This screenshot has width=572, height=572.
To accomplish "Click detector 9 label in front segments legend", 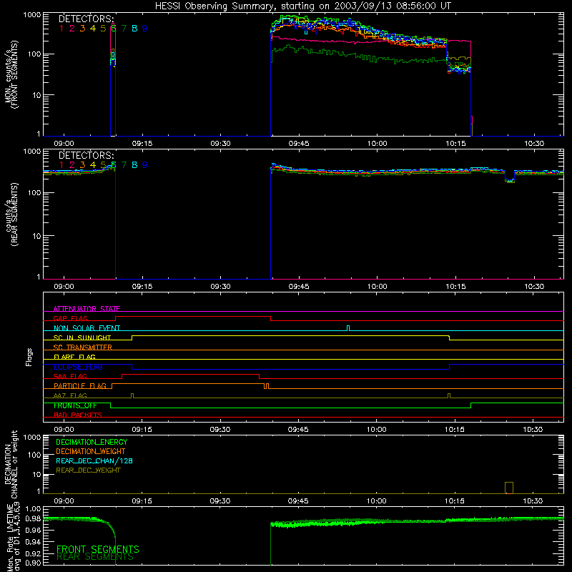I will point(145,29).
